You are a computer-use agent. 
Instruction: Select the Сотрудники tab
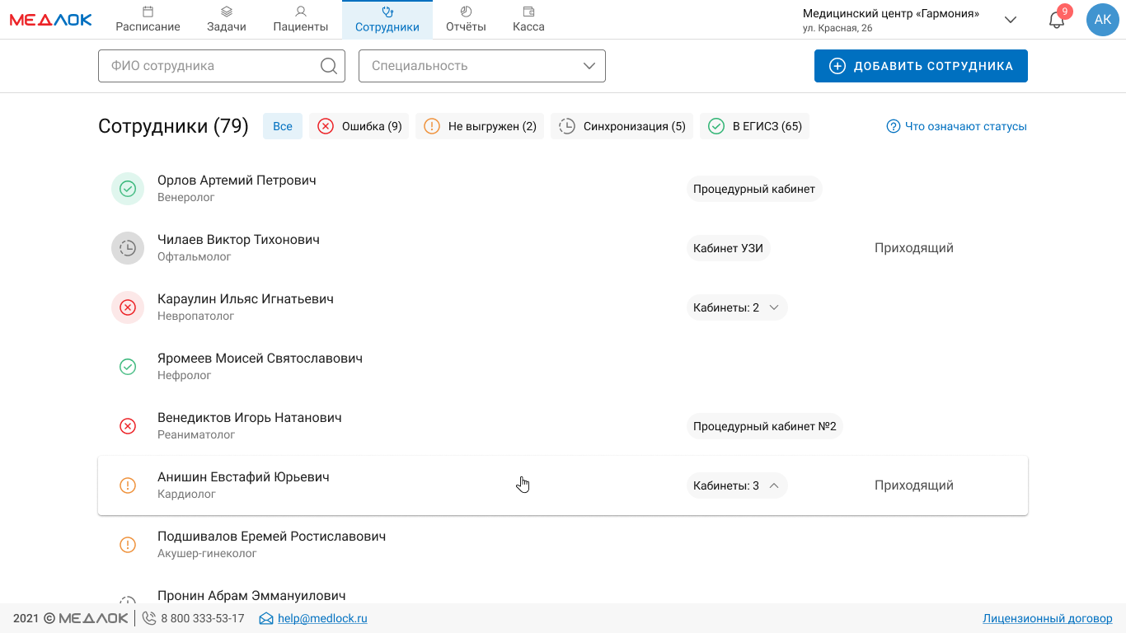(387, 20)
